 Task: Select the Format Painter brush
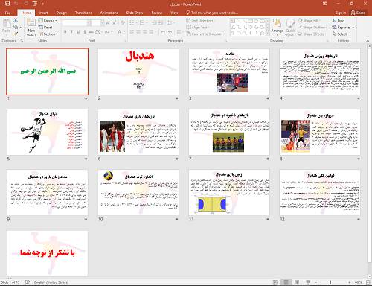[16, 34]
